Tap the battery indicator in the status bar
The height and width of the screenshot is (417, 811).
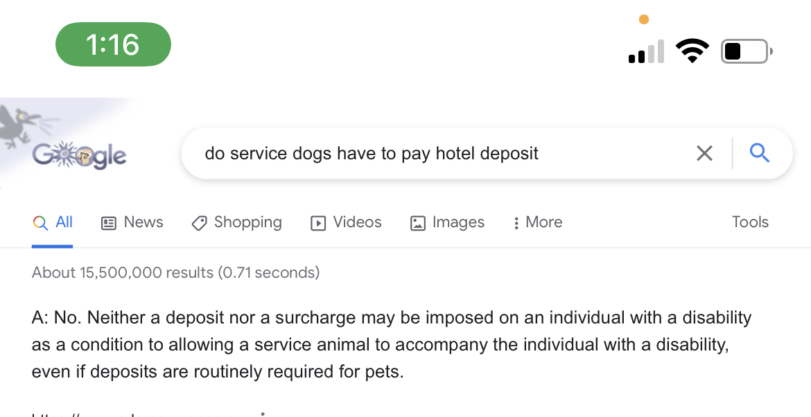pos(746,50)
